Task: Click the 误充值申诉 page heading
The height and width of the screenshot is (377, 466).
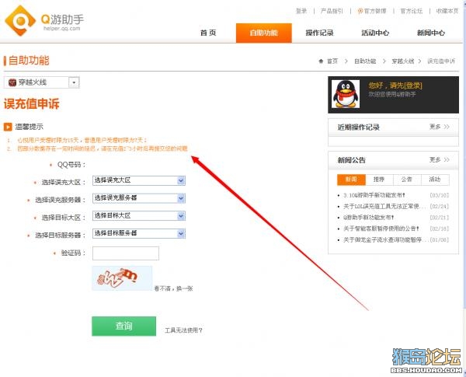Action: click(32, 104)
